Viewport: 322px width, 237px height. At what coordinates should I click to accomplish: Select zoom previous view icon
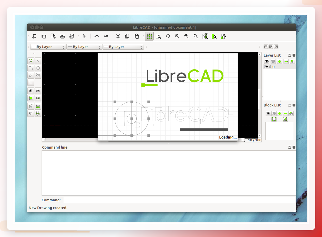click(205, 36)
